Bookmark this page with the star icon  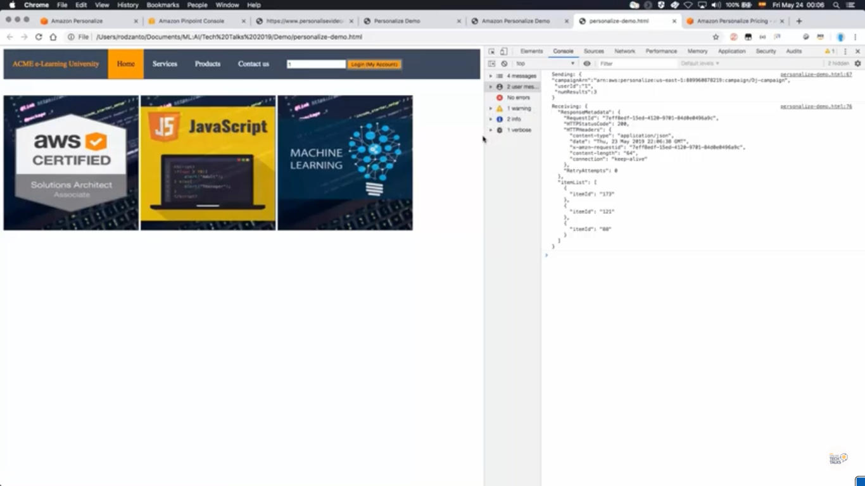[716, 37]
